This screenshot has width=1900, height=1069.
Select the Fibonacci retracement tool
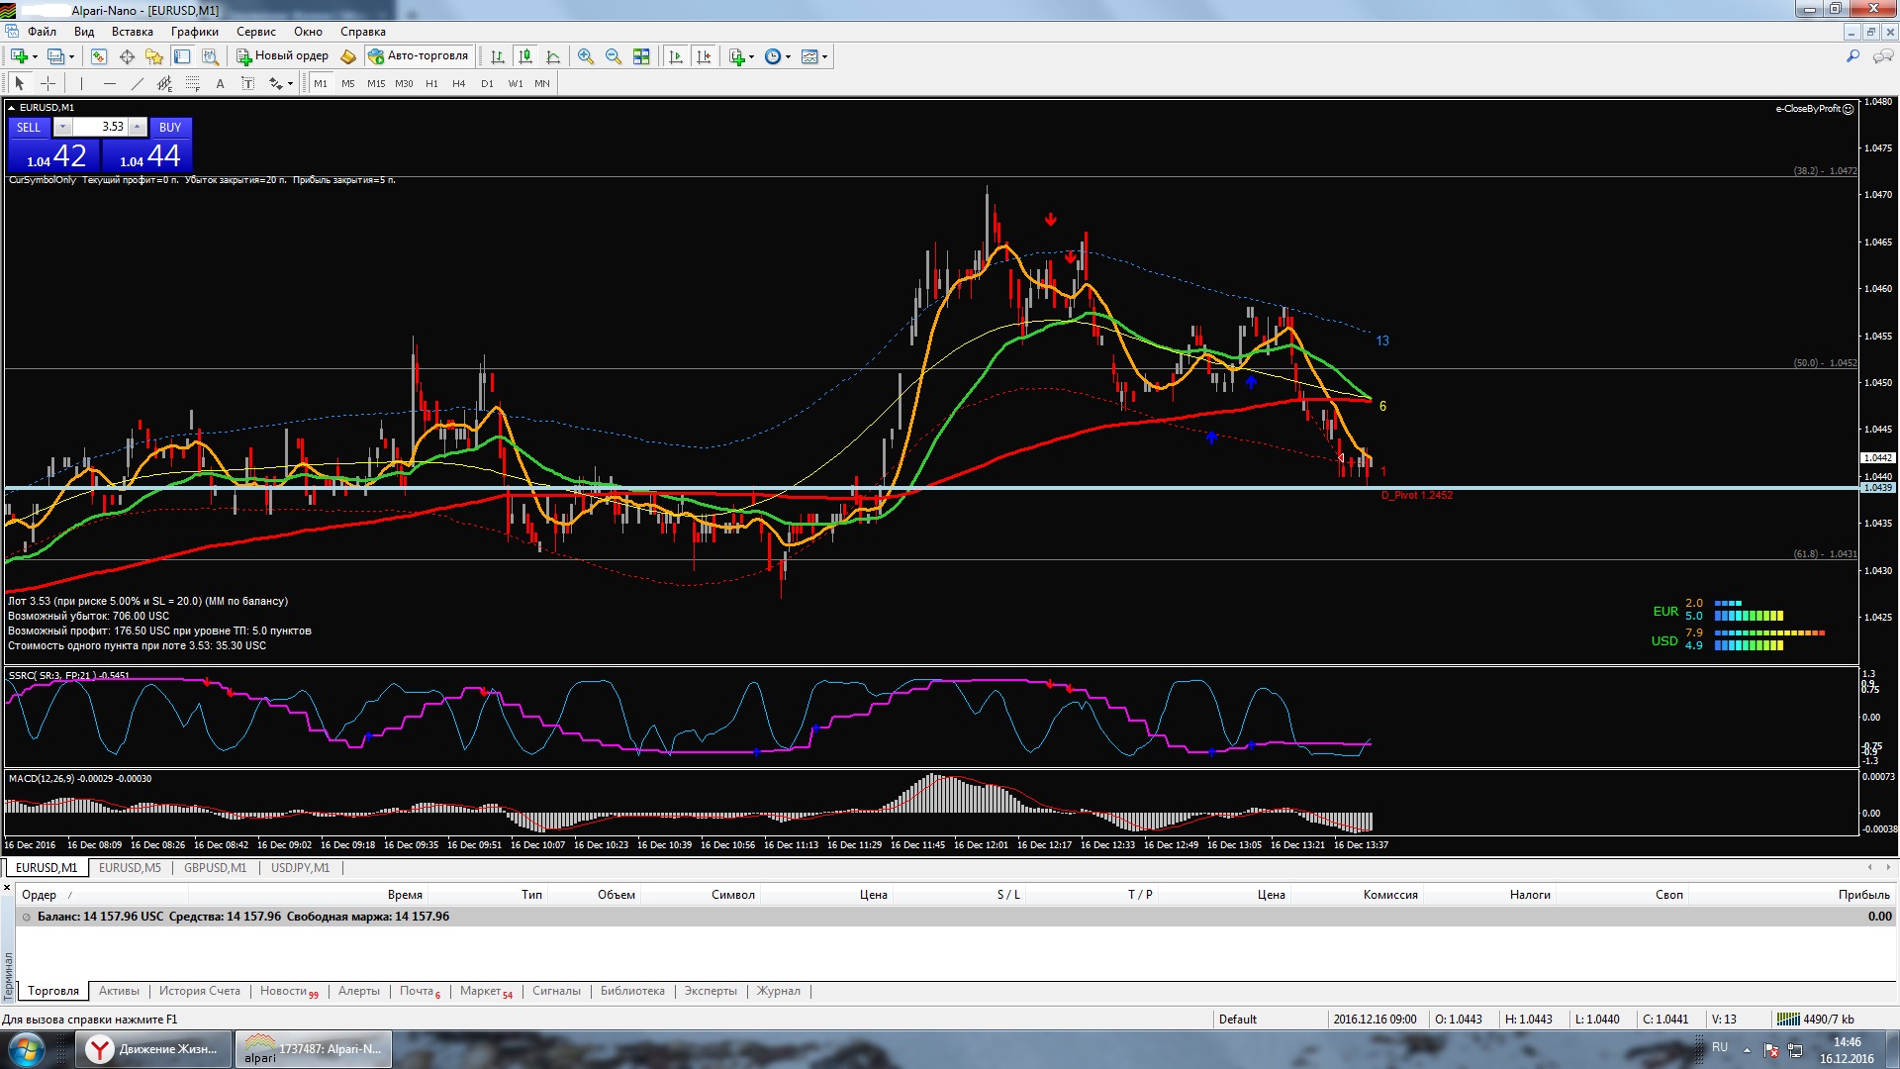pyautogui.click(x=193, y=84)
